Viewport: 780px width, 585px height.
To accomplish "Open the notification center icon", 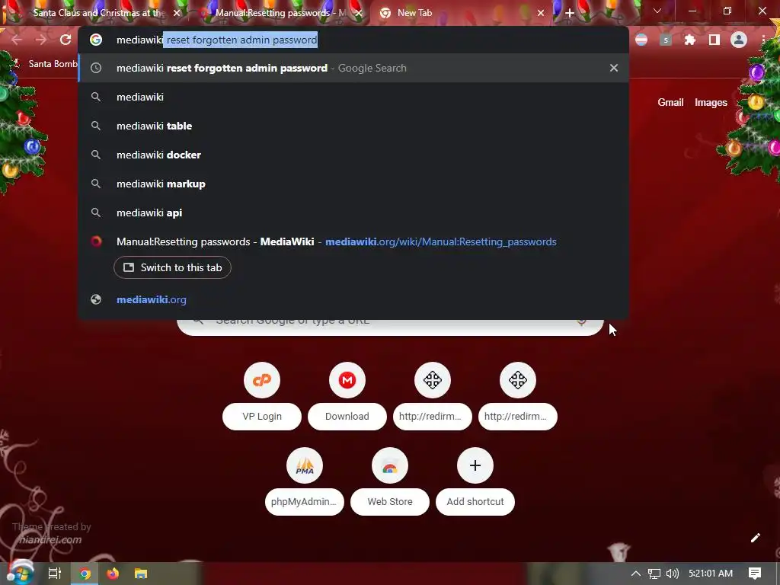I will (755, 574).
